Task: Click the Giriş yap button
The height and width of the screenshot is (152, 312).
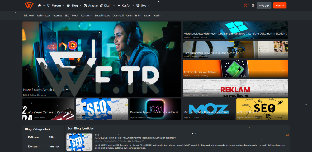Action: point(264,6)
